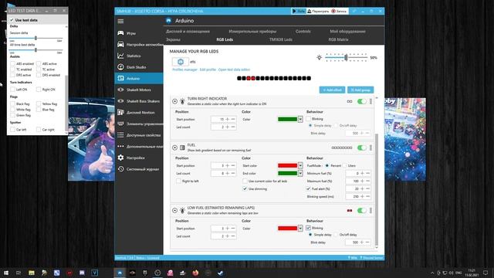Click the brightness sun icon
This screenshot has width=494, height=278.
pyautogui.click(x=319, y=58)
